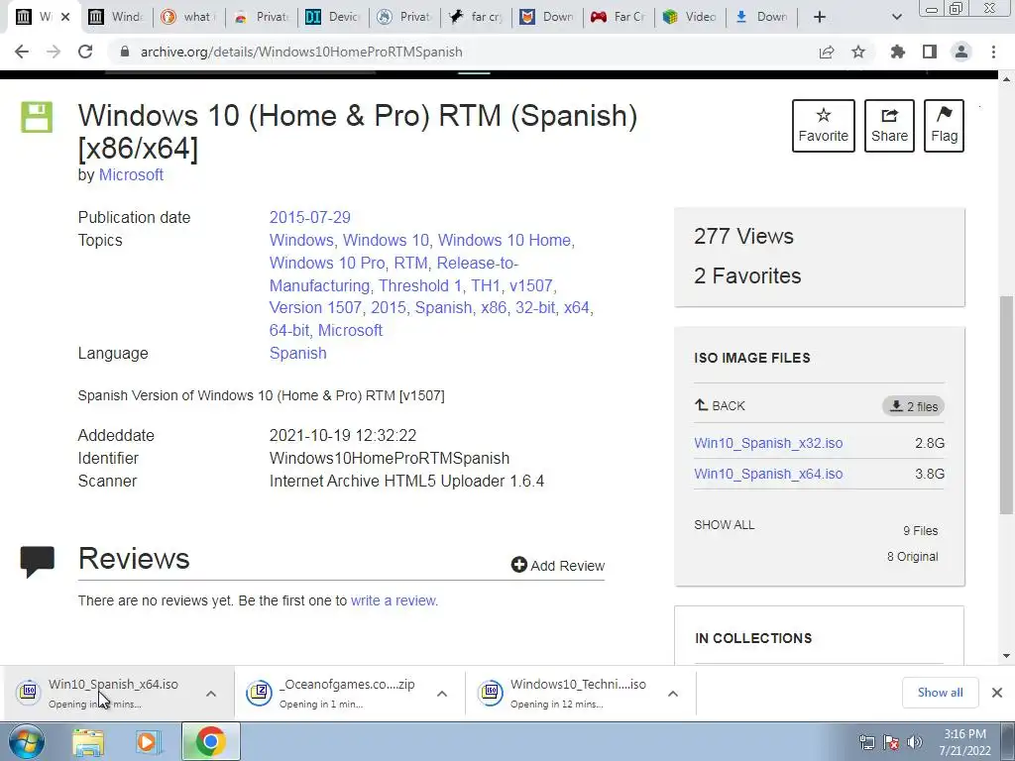Share this page via the toolbar share icon
1015x761 pixels.
point(827,52)
